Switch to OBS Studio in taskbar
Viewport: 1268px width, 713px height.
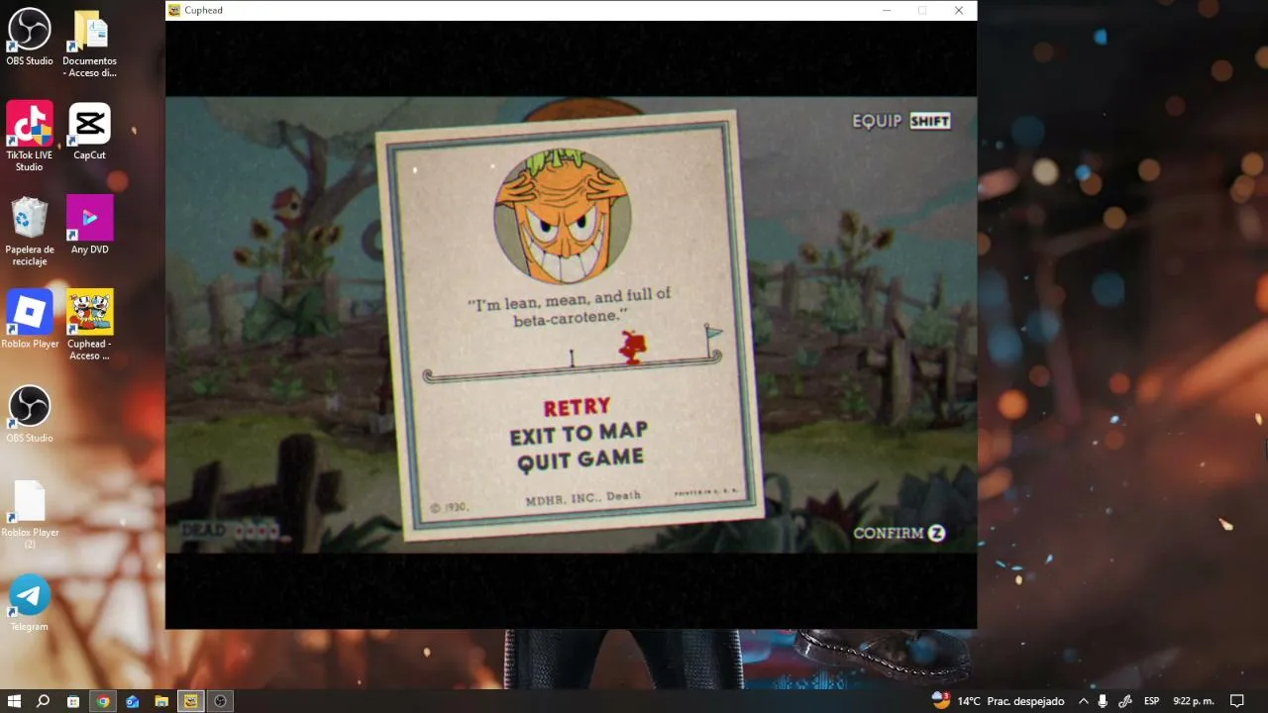[x=221, y=701]
